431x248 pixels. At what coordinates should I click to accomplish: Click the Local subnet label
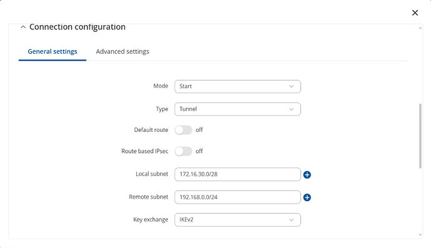[152, 174]
